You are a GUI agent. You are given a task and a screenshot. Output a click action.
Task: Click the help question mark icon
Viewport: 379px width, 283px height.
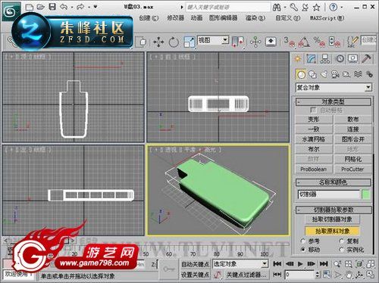(x=334, y=8)
